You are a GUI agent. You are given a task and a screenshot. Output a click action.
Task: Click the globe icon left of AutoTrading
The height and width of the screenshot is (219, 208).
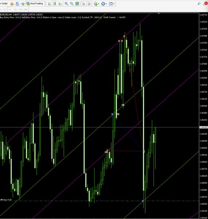point(23,4)
